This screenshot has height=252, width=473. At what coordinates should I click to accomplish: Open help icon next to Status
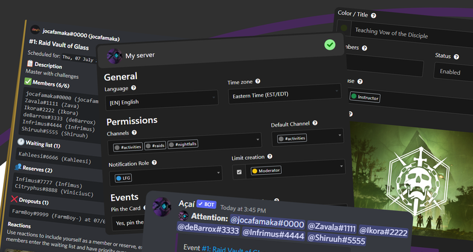tap(456, 57)
